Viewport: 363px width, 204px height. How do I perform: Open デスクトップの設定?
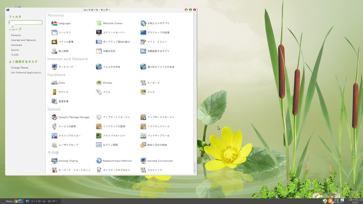click(155, 32)
